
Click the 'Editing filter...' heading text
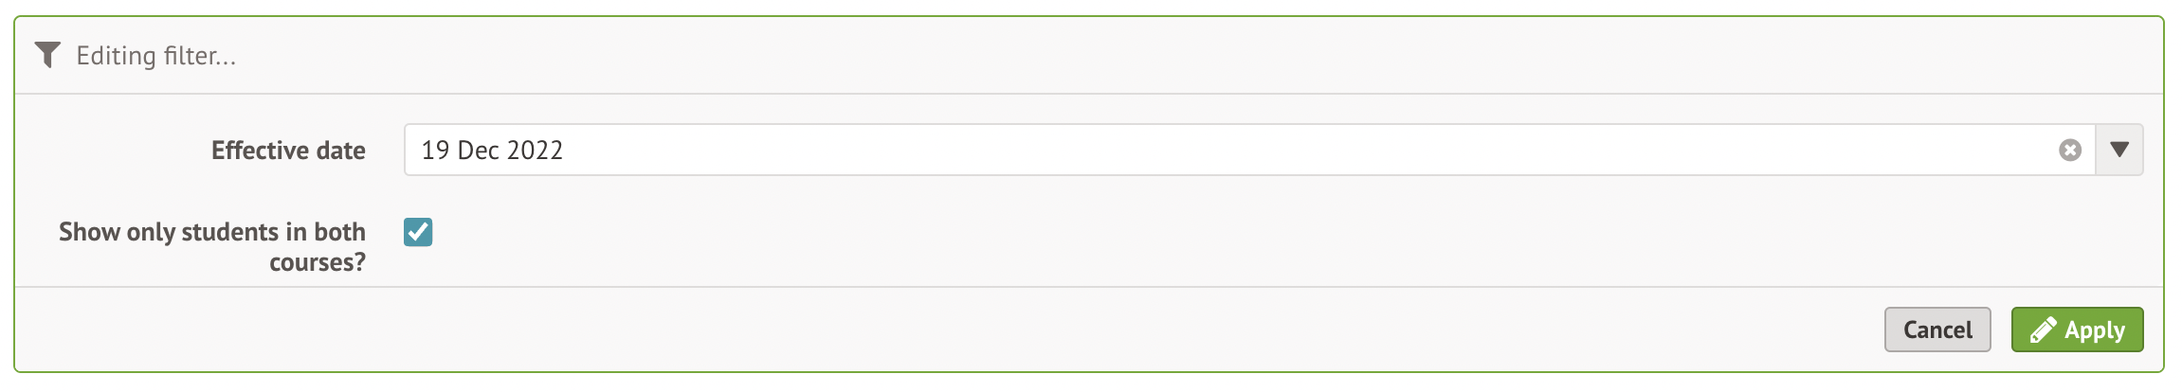tap(156, 56)
